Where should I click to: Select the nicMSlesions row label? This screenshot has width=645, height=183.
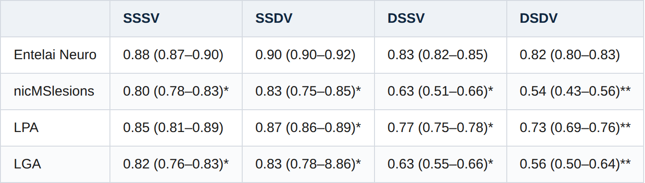pos(54,91)
